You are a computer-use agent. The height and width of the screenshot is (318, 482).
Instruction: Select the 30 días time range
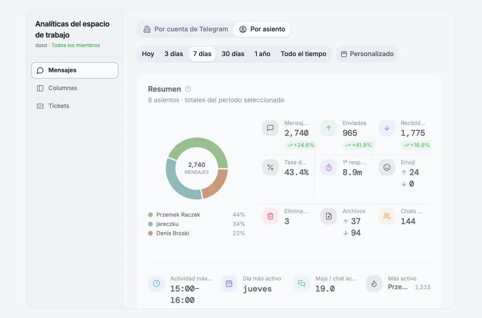click(233, 54)
